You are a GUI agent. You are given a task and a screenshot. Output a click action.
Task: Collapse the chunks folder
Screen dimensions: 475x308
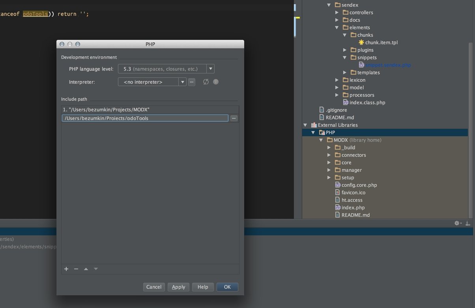tap(345, 35)
